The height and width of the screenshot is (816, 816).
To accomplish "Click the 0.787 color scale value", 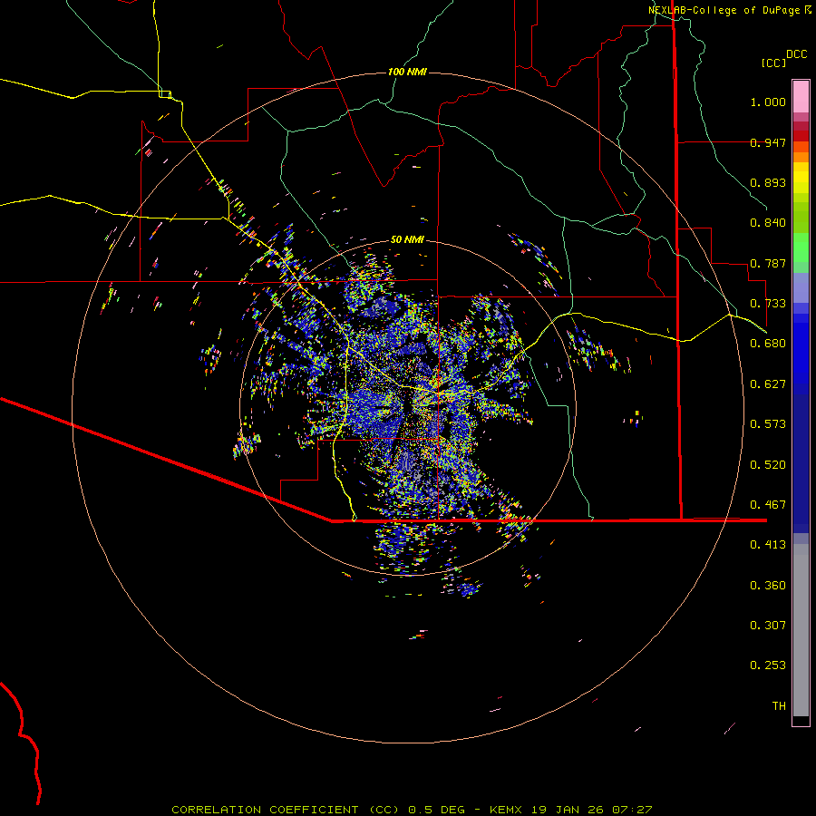I will (768, 263).
